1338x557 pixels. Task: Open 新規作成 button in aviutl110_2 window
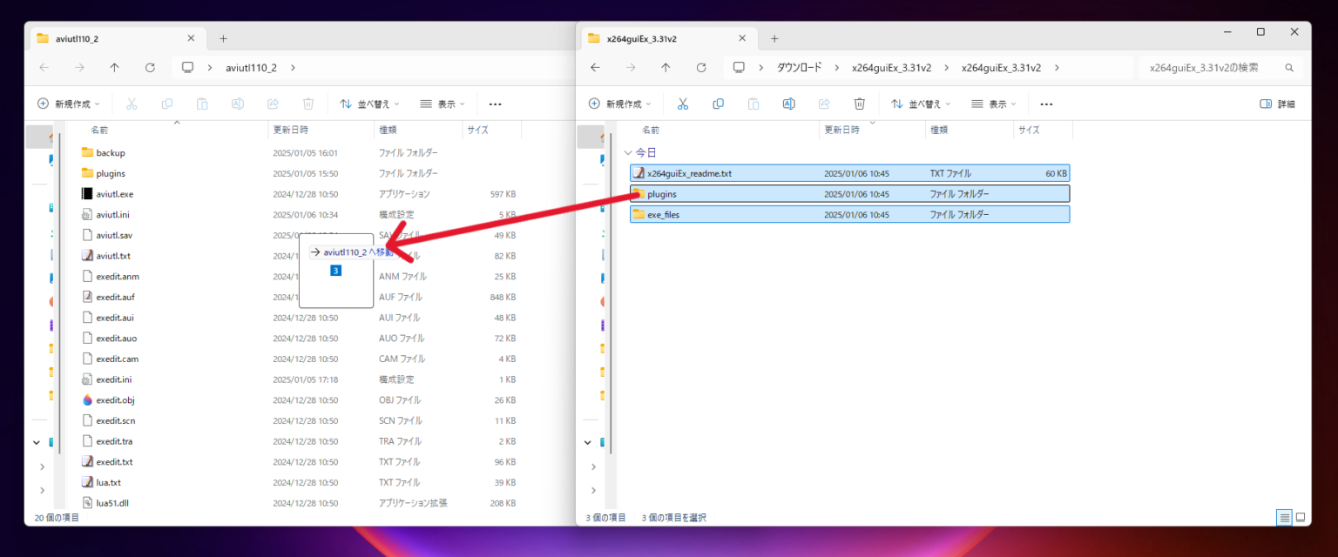69,104
